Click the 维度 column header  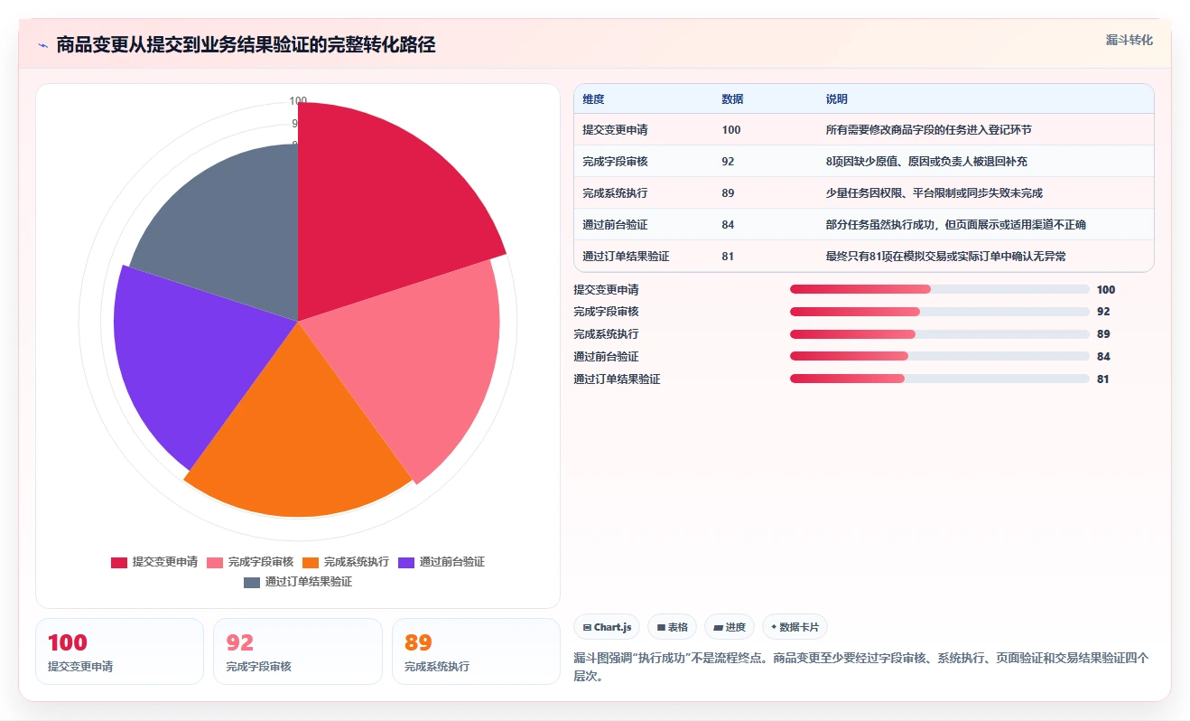click(x=593, y=99)
